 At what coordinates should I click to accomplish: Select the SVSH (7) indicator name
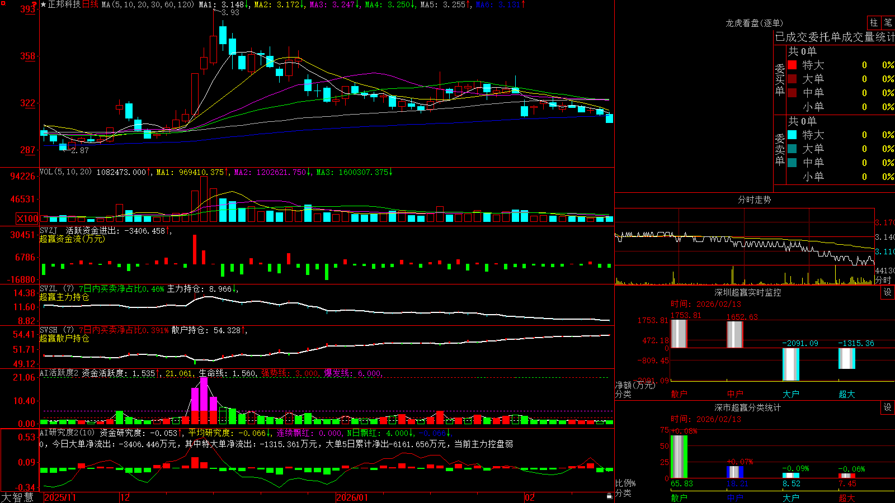pyautogui.click(x=56, y=330)
